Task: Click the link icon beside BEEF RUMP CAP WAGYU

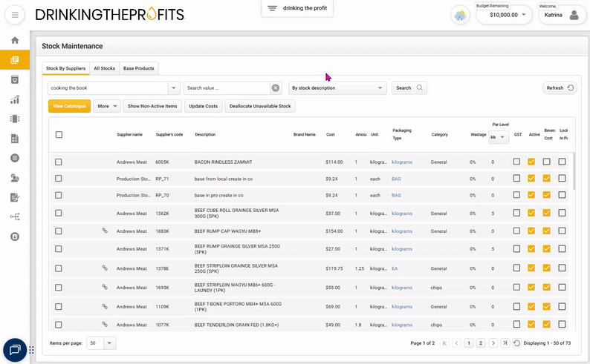Action: click(x=105, y=231)
